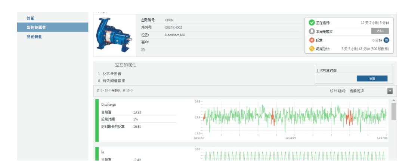Click the yellow weekly total icon
This screenshot has height=168, width=418.
pos(312,49)
